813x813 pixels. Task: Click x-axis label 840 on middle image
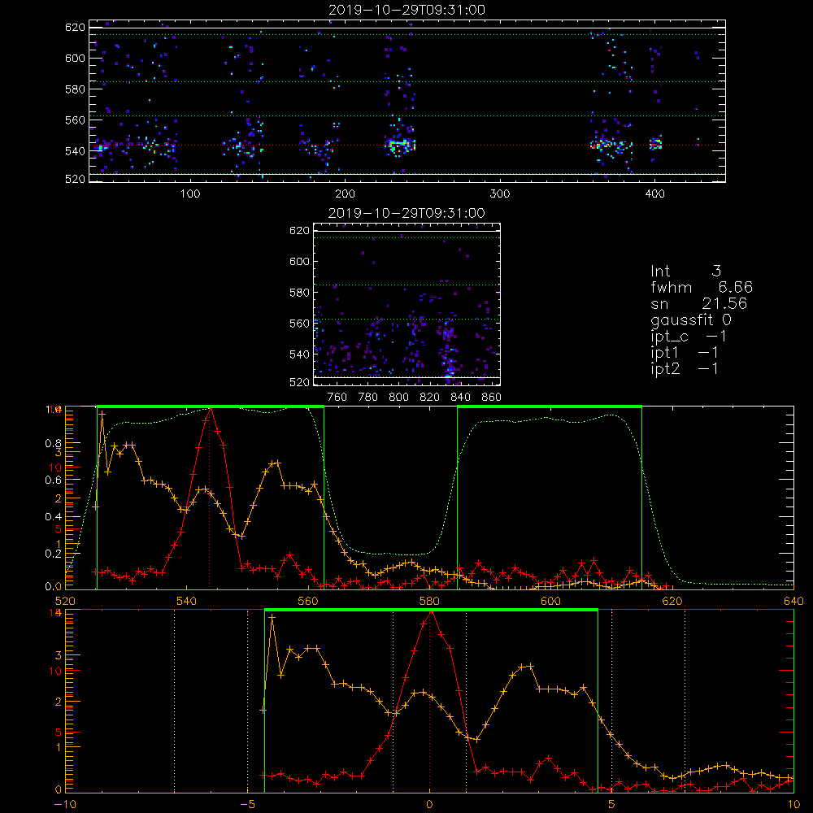[460, 398]
